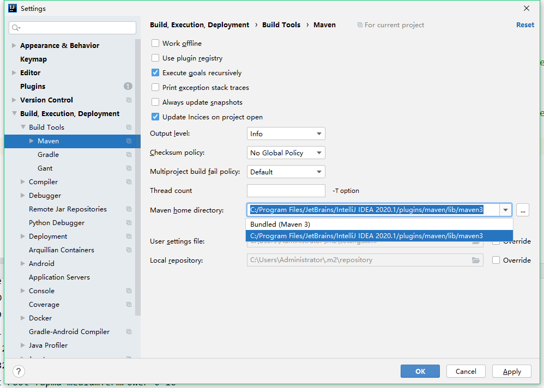544x388 pixels.
Task: Select Bundled (Maven 3) option
Action: pos(379,225)
